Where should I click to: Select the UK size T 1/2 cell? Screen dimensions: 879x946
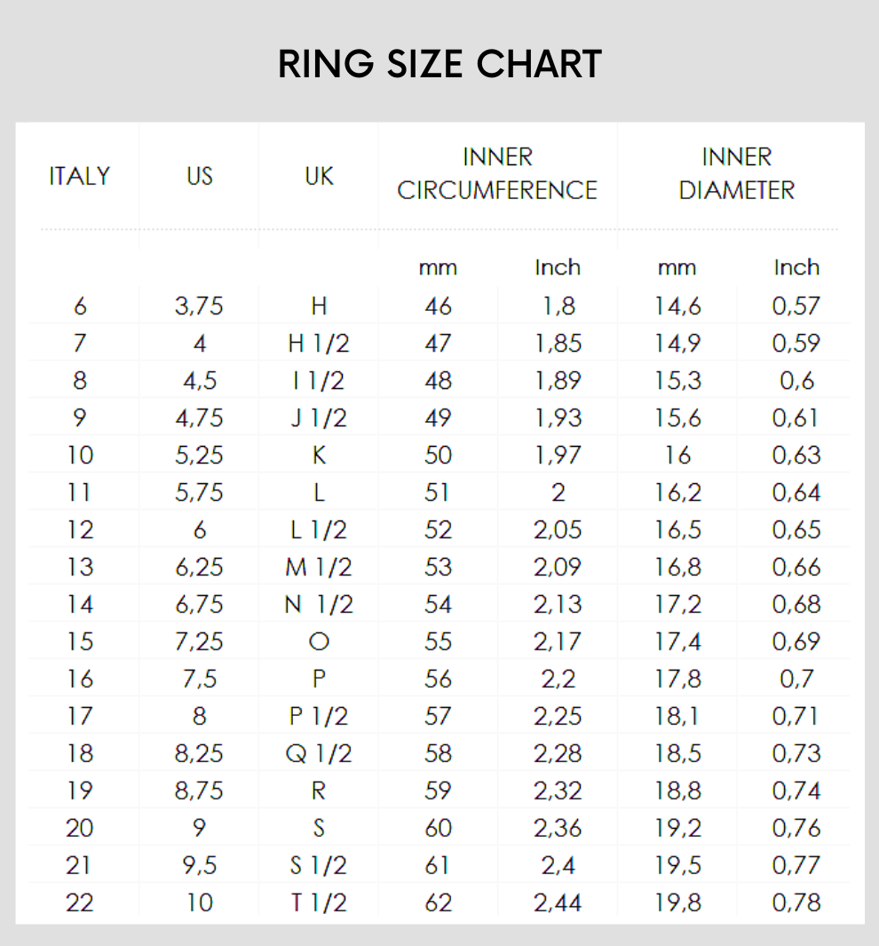[x=319, y=903]
